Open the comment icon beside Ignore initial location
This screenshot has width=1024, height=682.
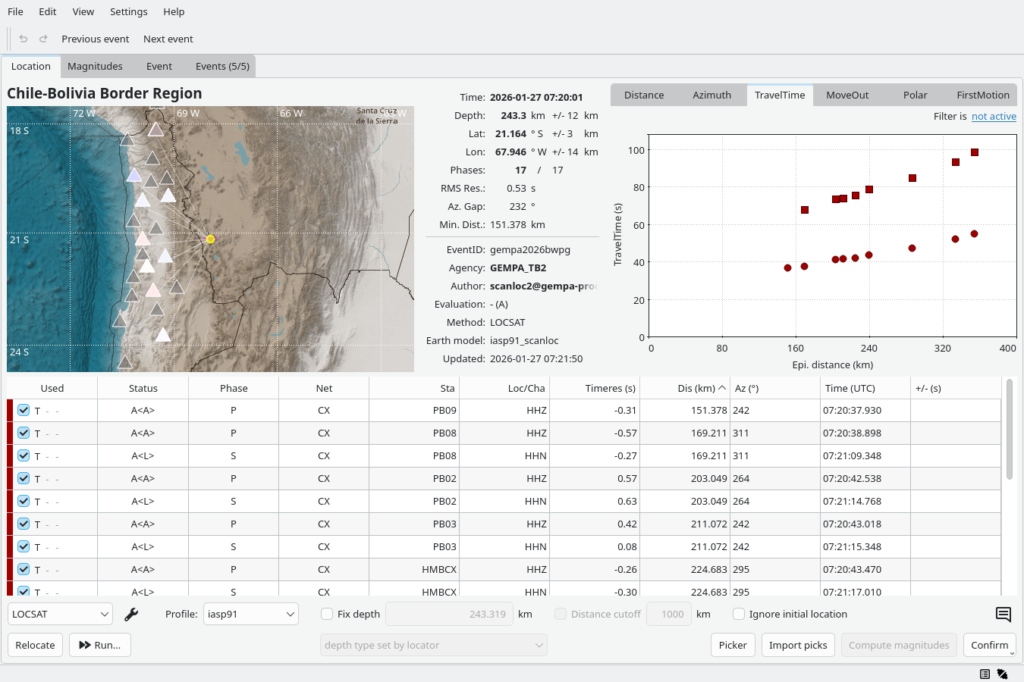(x=1003, y=615)
